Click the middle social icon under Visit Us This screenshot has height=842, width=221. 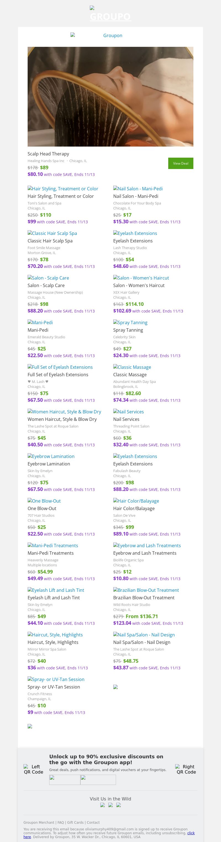(x=110, y=805)
